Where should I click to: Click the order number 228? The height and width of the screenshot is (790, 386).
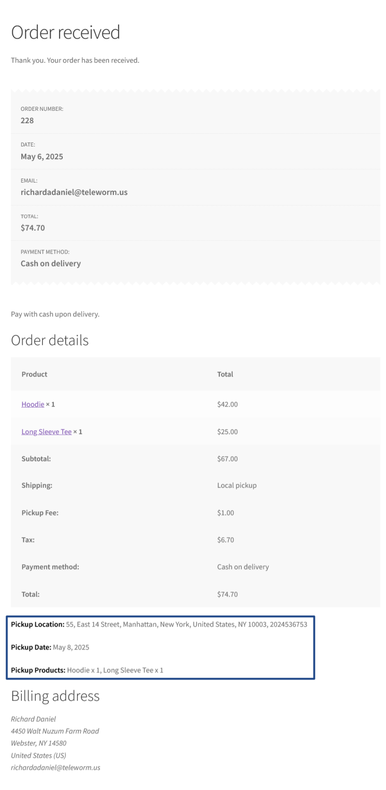pyautogui.click(x=27, y=121)
